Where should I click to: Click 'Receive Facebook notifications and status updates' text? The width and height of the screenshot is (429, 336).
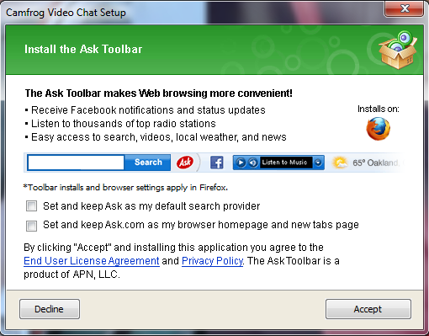pos(148,110)
